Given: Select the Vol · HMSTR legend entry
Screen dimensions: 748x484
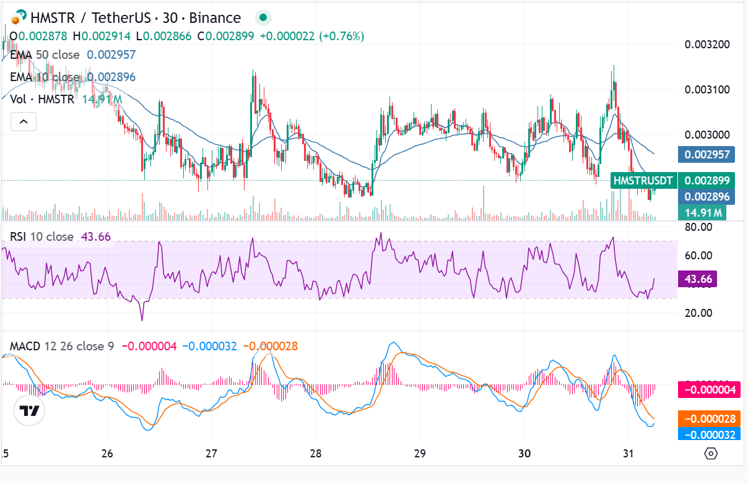Looking at the screenshot, I should [x=42, y=99].
